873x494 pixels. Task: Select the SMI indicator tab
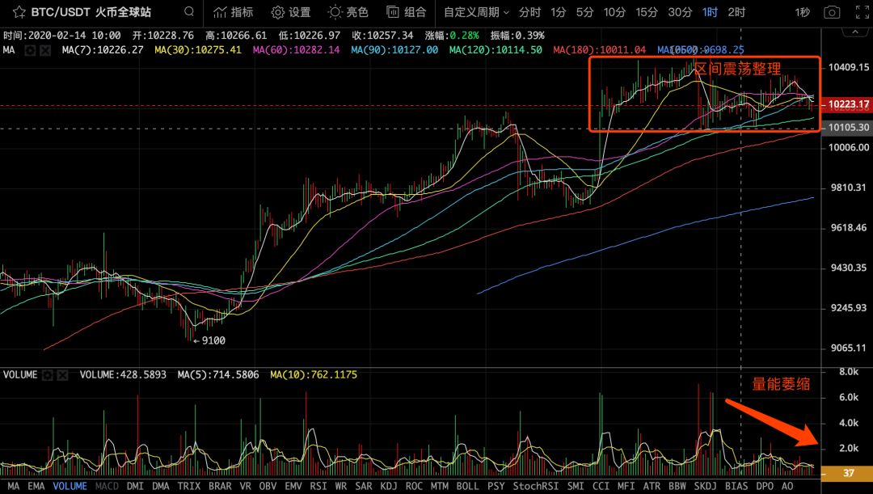(x=576, y=486)
